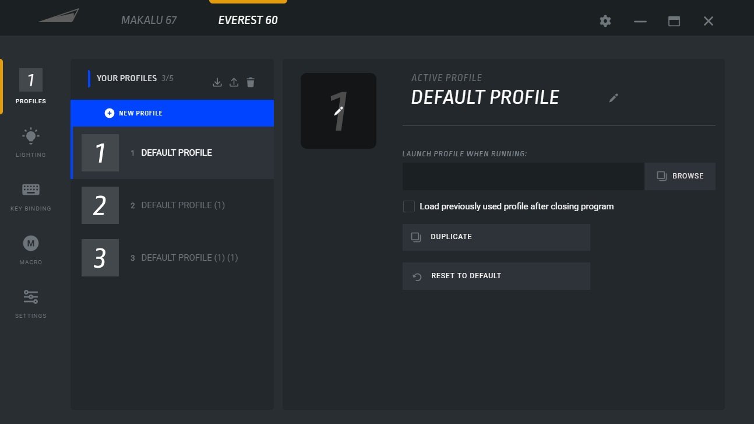Open the Settings sliders section

(31, 303)
